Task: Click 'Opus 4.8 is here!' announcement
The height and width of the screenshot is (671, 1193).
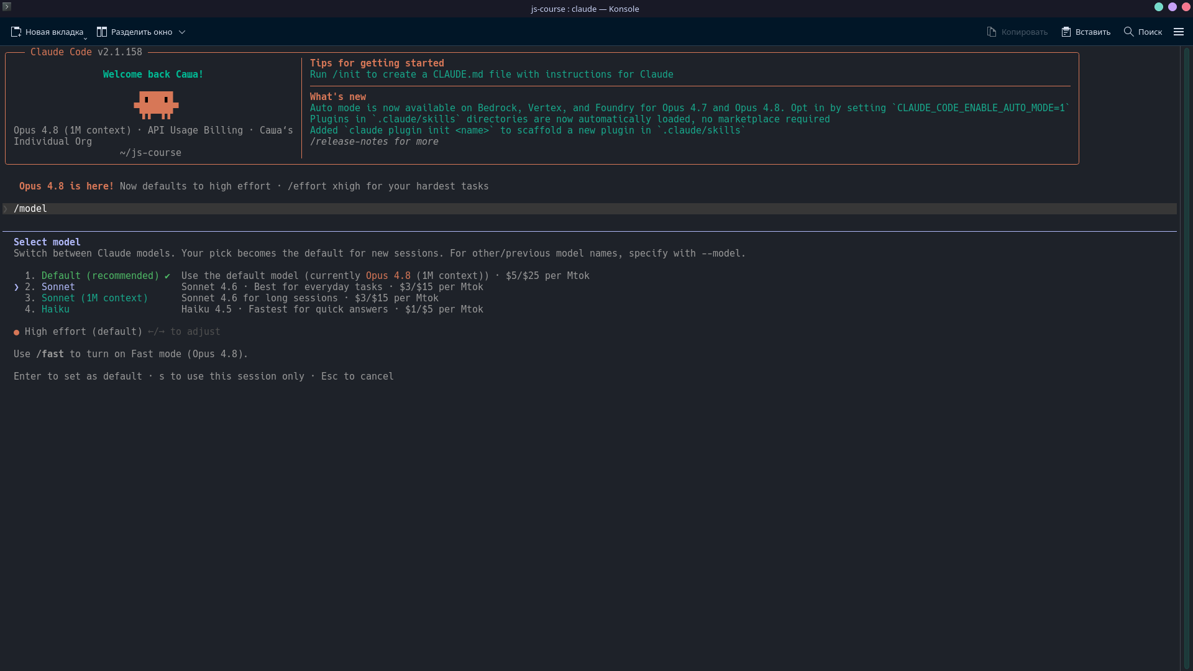Action: point(66,186)
